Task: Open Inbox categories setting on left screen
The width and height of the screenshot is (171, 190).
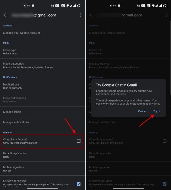Action: point(43,65)
